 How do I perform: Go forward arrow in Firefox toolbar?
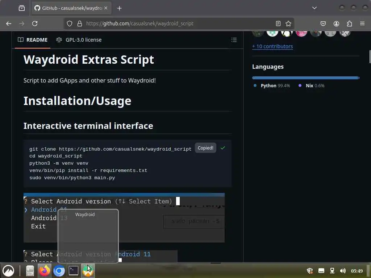[x=21, y=24]
